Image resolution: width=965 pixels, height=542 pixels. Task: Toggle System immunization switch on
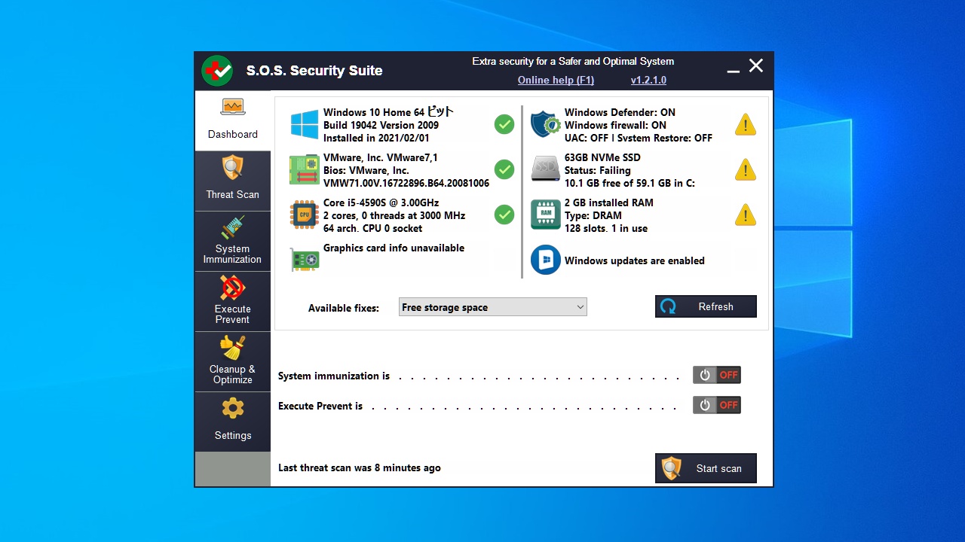717,375
